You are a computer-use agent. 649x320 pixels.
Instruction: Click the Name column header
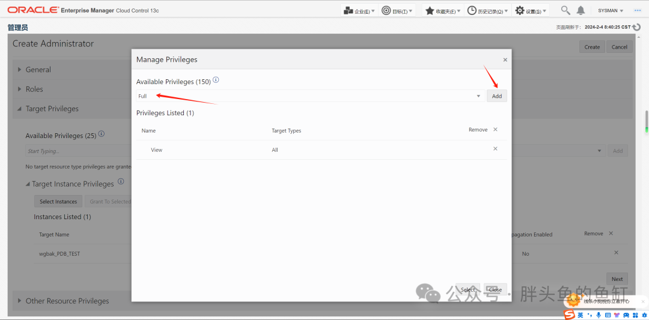[x=148, y=130]
